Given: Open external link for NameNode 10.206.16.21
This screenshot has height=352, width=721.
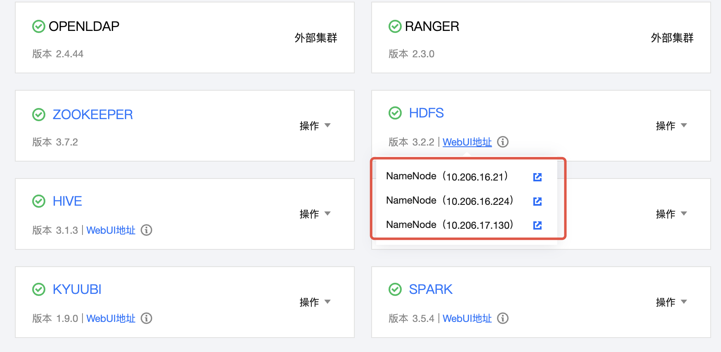Looking at the screenshot, I should click(537, 177).
